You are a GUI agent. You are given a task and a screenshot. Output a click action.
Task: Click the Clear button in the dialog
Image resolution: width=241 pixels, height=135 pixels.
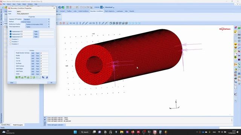pos(12,82)
